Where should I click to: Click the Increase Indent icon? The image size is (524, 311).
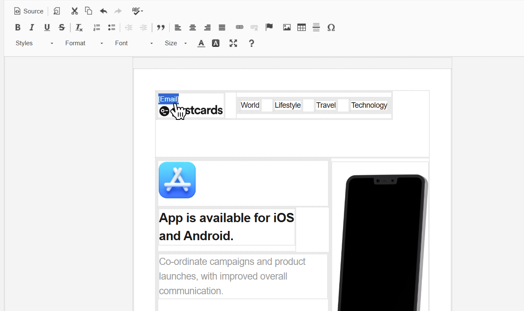[x=143, y=27]
